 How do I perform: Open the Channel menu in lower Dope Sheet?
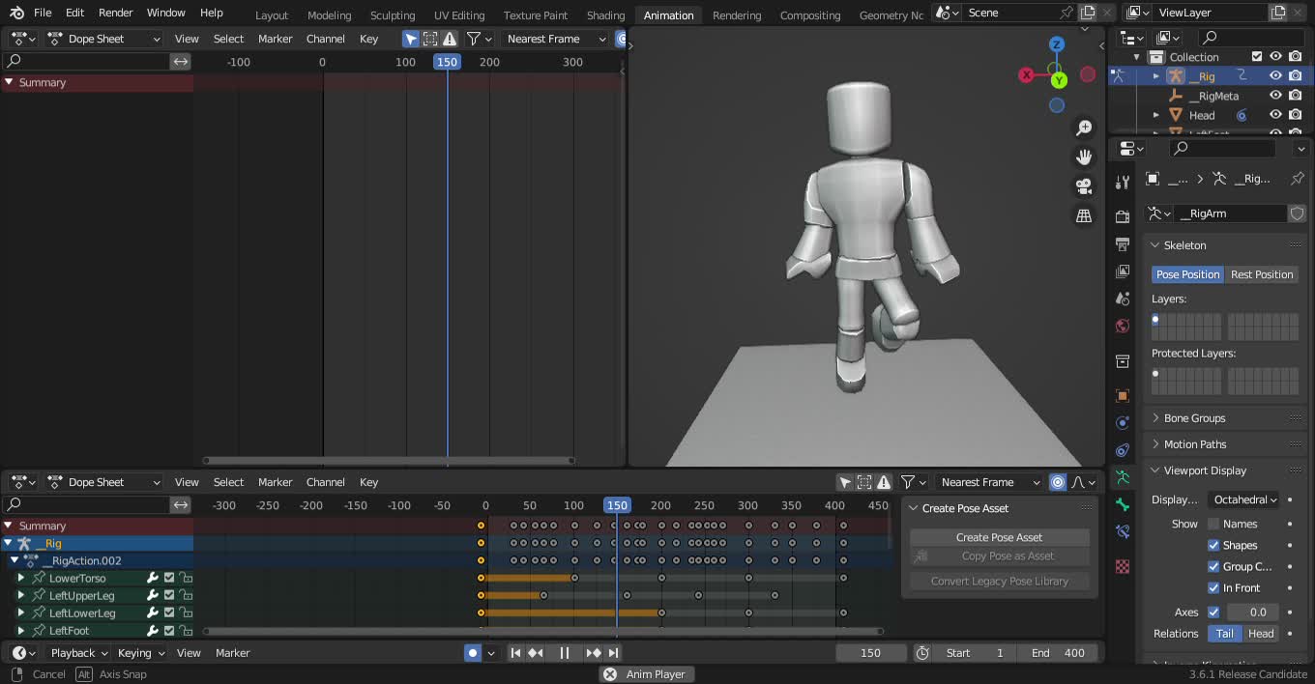[325, 482]
